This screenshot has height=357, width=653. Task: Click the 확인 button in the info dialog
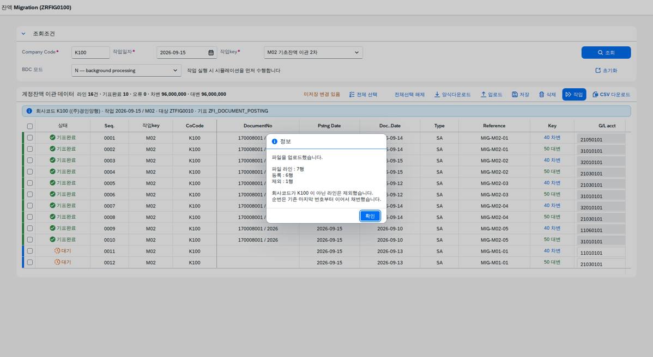[370, 216]
